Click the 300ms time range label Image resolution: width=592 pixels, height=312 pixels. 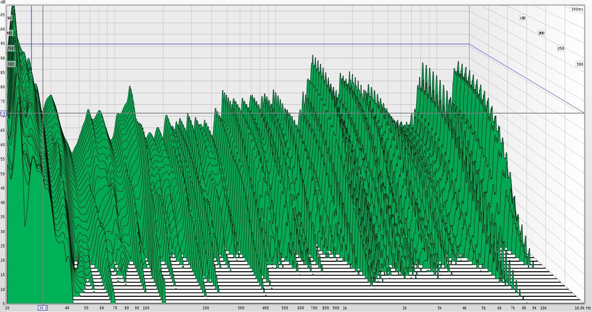(577, 9)
